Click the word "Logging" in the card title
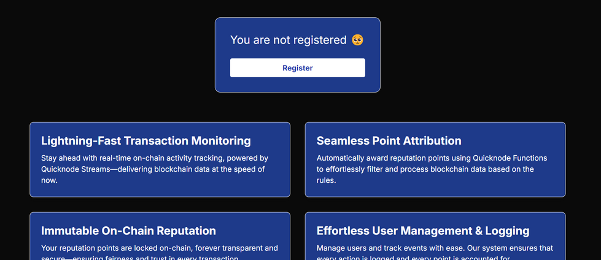The width and height of the screenshot is (601, 260). pyautogui.click(x=506, y=231)
